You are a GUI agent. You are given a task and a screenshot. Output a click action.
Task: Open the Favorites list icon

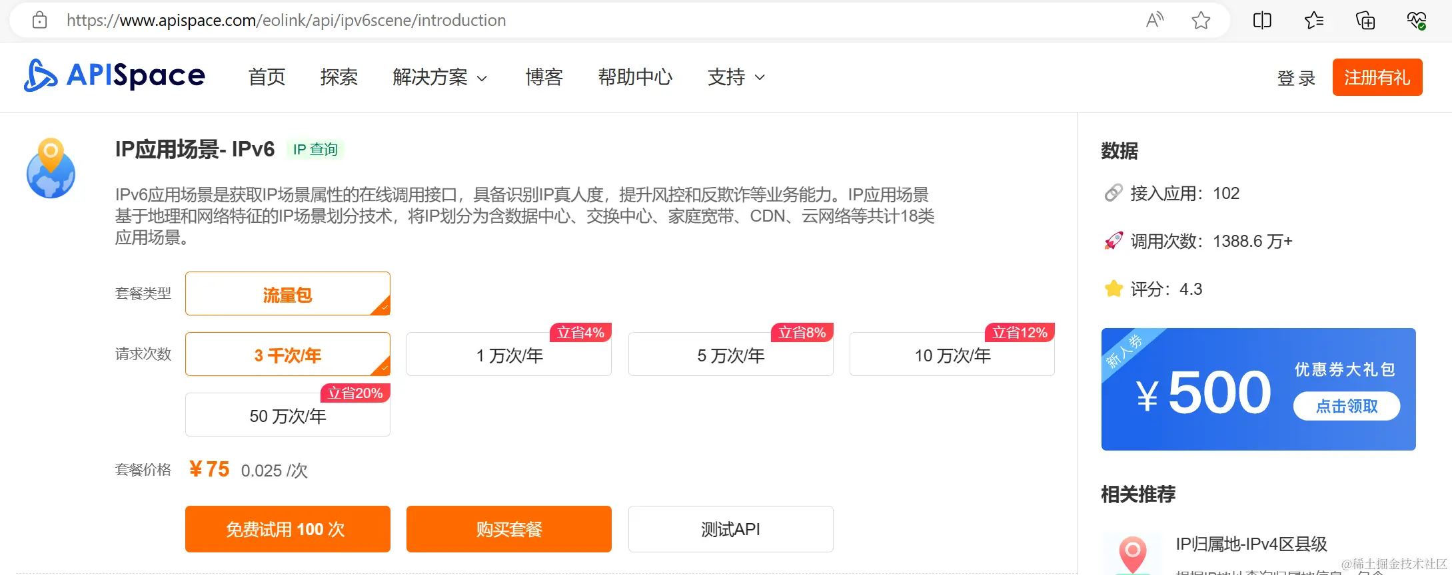click(x=1314, y=20)
